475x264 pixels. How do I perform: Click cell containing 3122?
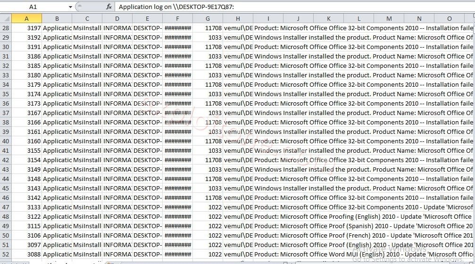coord(27,216)
